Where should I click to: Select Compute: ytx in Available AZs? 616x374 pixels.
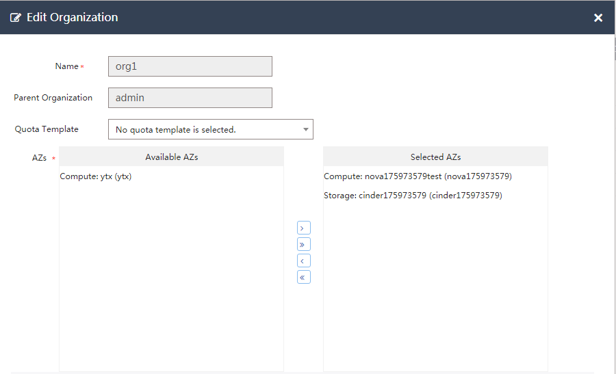pyautogui.click(x=96, y=176)
